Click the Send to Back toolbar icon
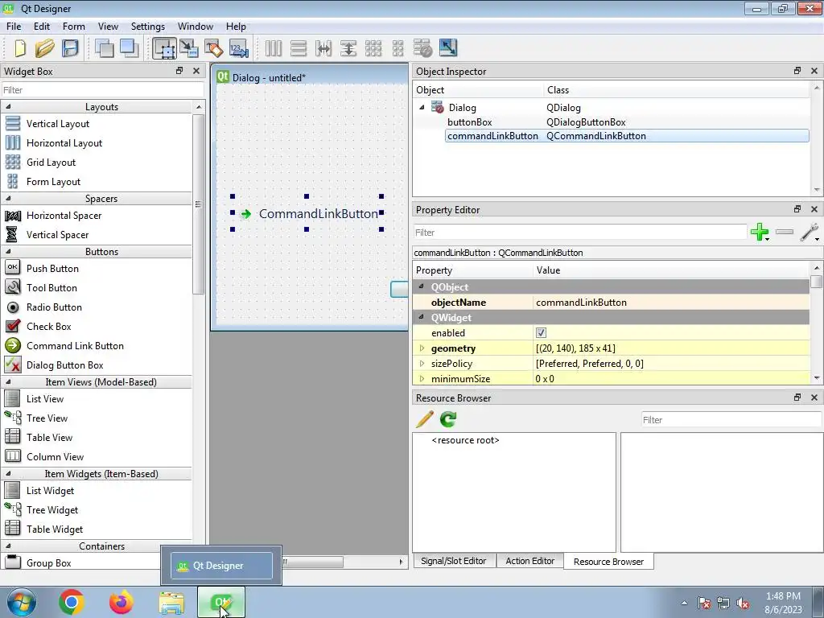This screenshot has height=618, width=824. tap(105, 48)
